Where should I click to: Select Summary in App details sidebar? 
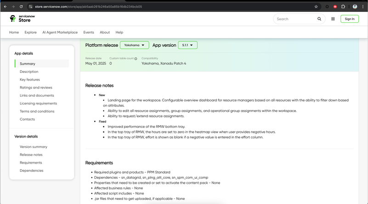click(42, 63)
